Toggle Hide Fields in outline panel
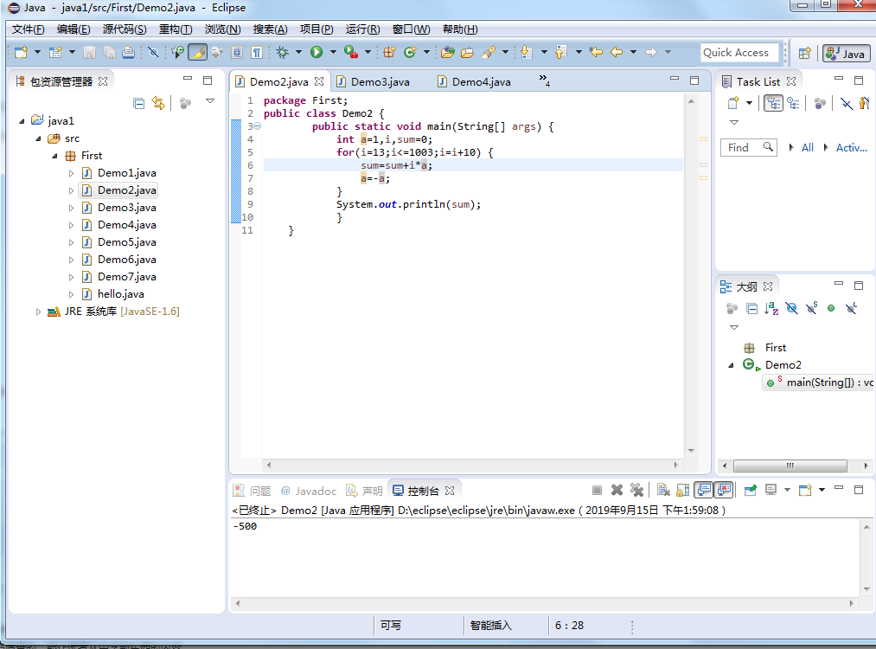This screenshot has height=649, width=876. pyautogui.click(x=791, y=308)
